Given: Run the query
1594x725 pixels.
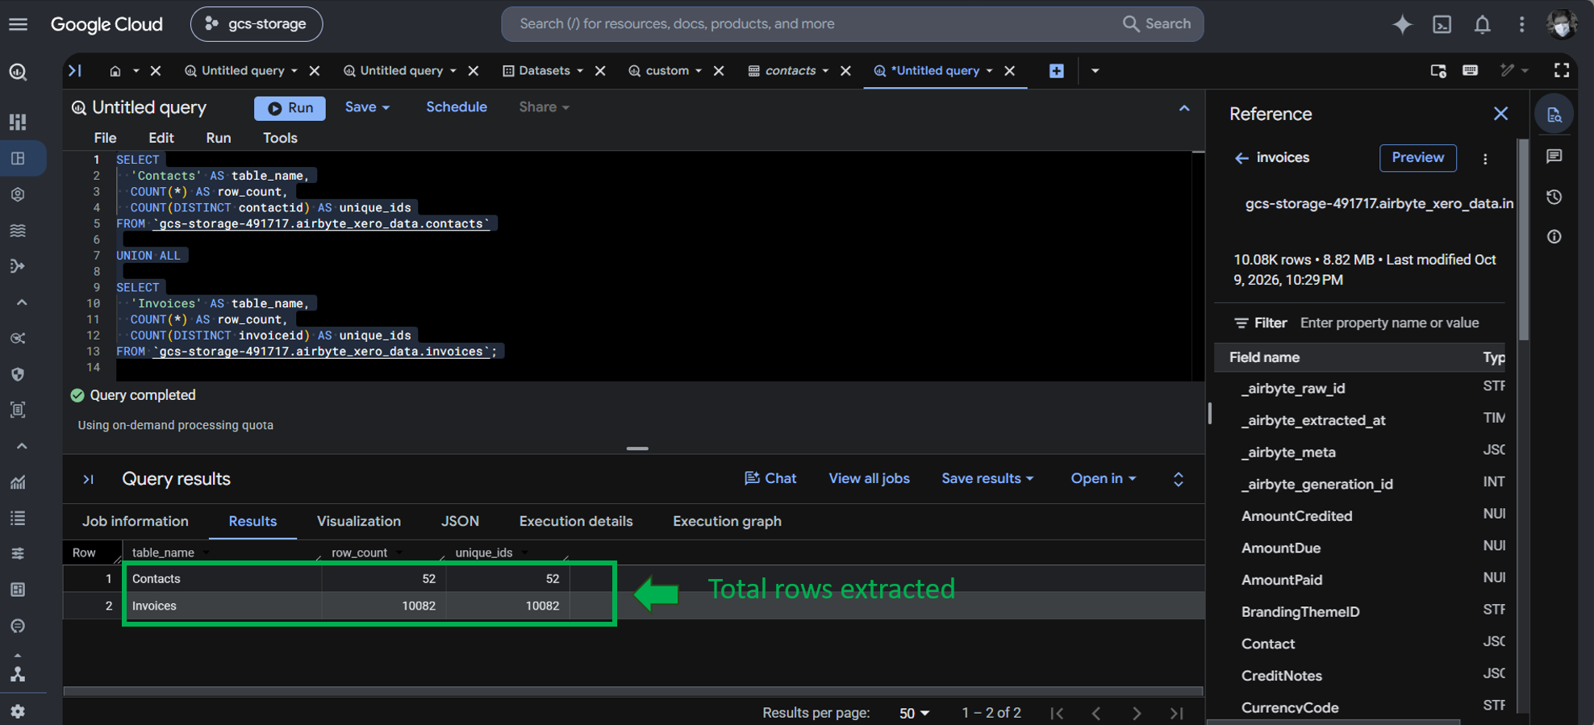Looking at the screenshot, I should 290,108.
